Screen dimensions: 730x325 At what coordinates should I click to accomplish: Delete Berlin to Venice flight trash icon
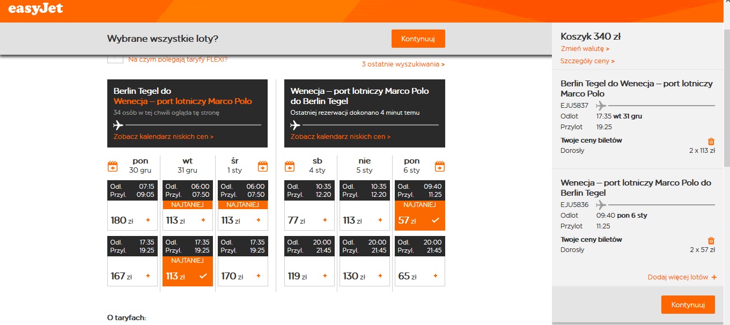(x=711, y=142)
